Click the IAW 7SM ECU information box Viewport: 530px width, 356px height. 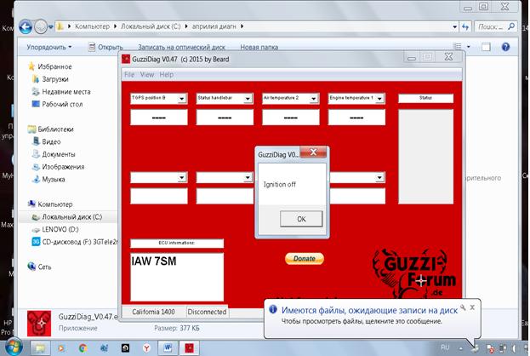(177, 277)
